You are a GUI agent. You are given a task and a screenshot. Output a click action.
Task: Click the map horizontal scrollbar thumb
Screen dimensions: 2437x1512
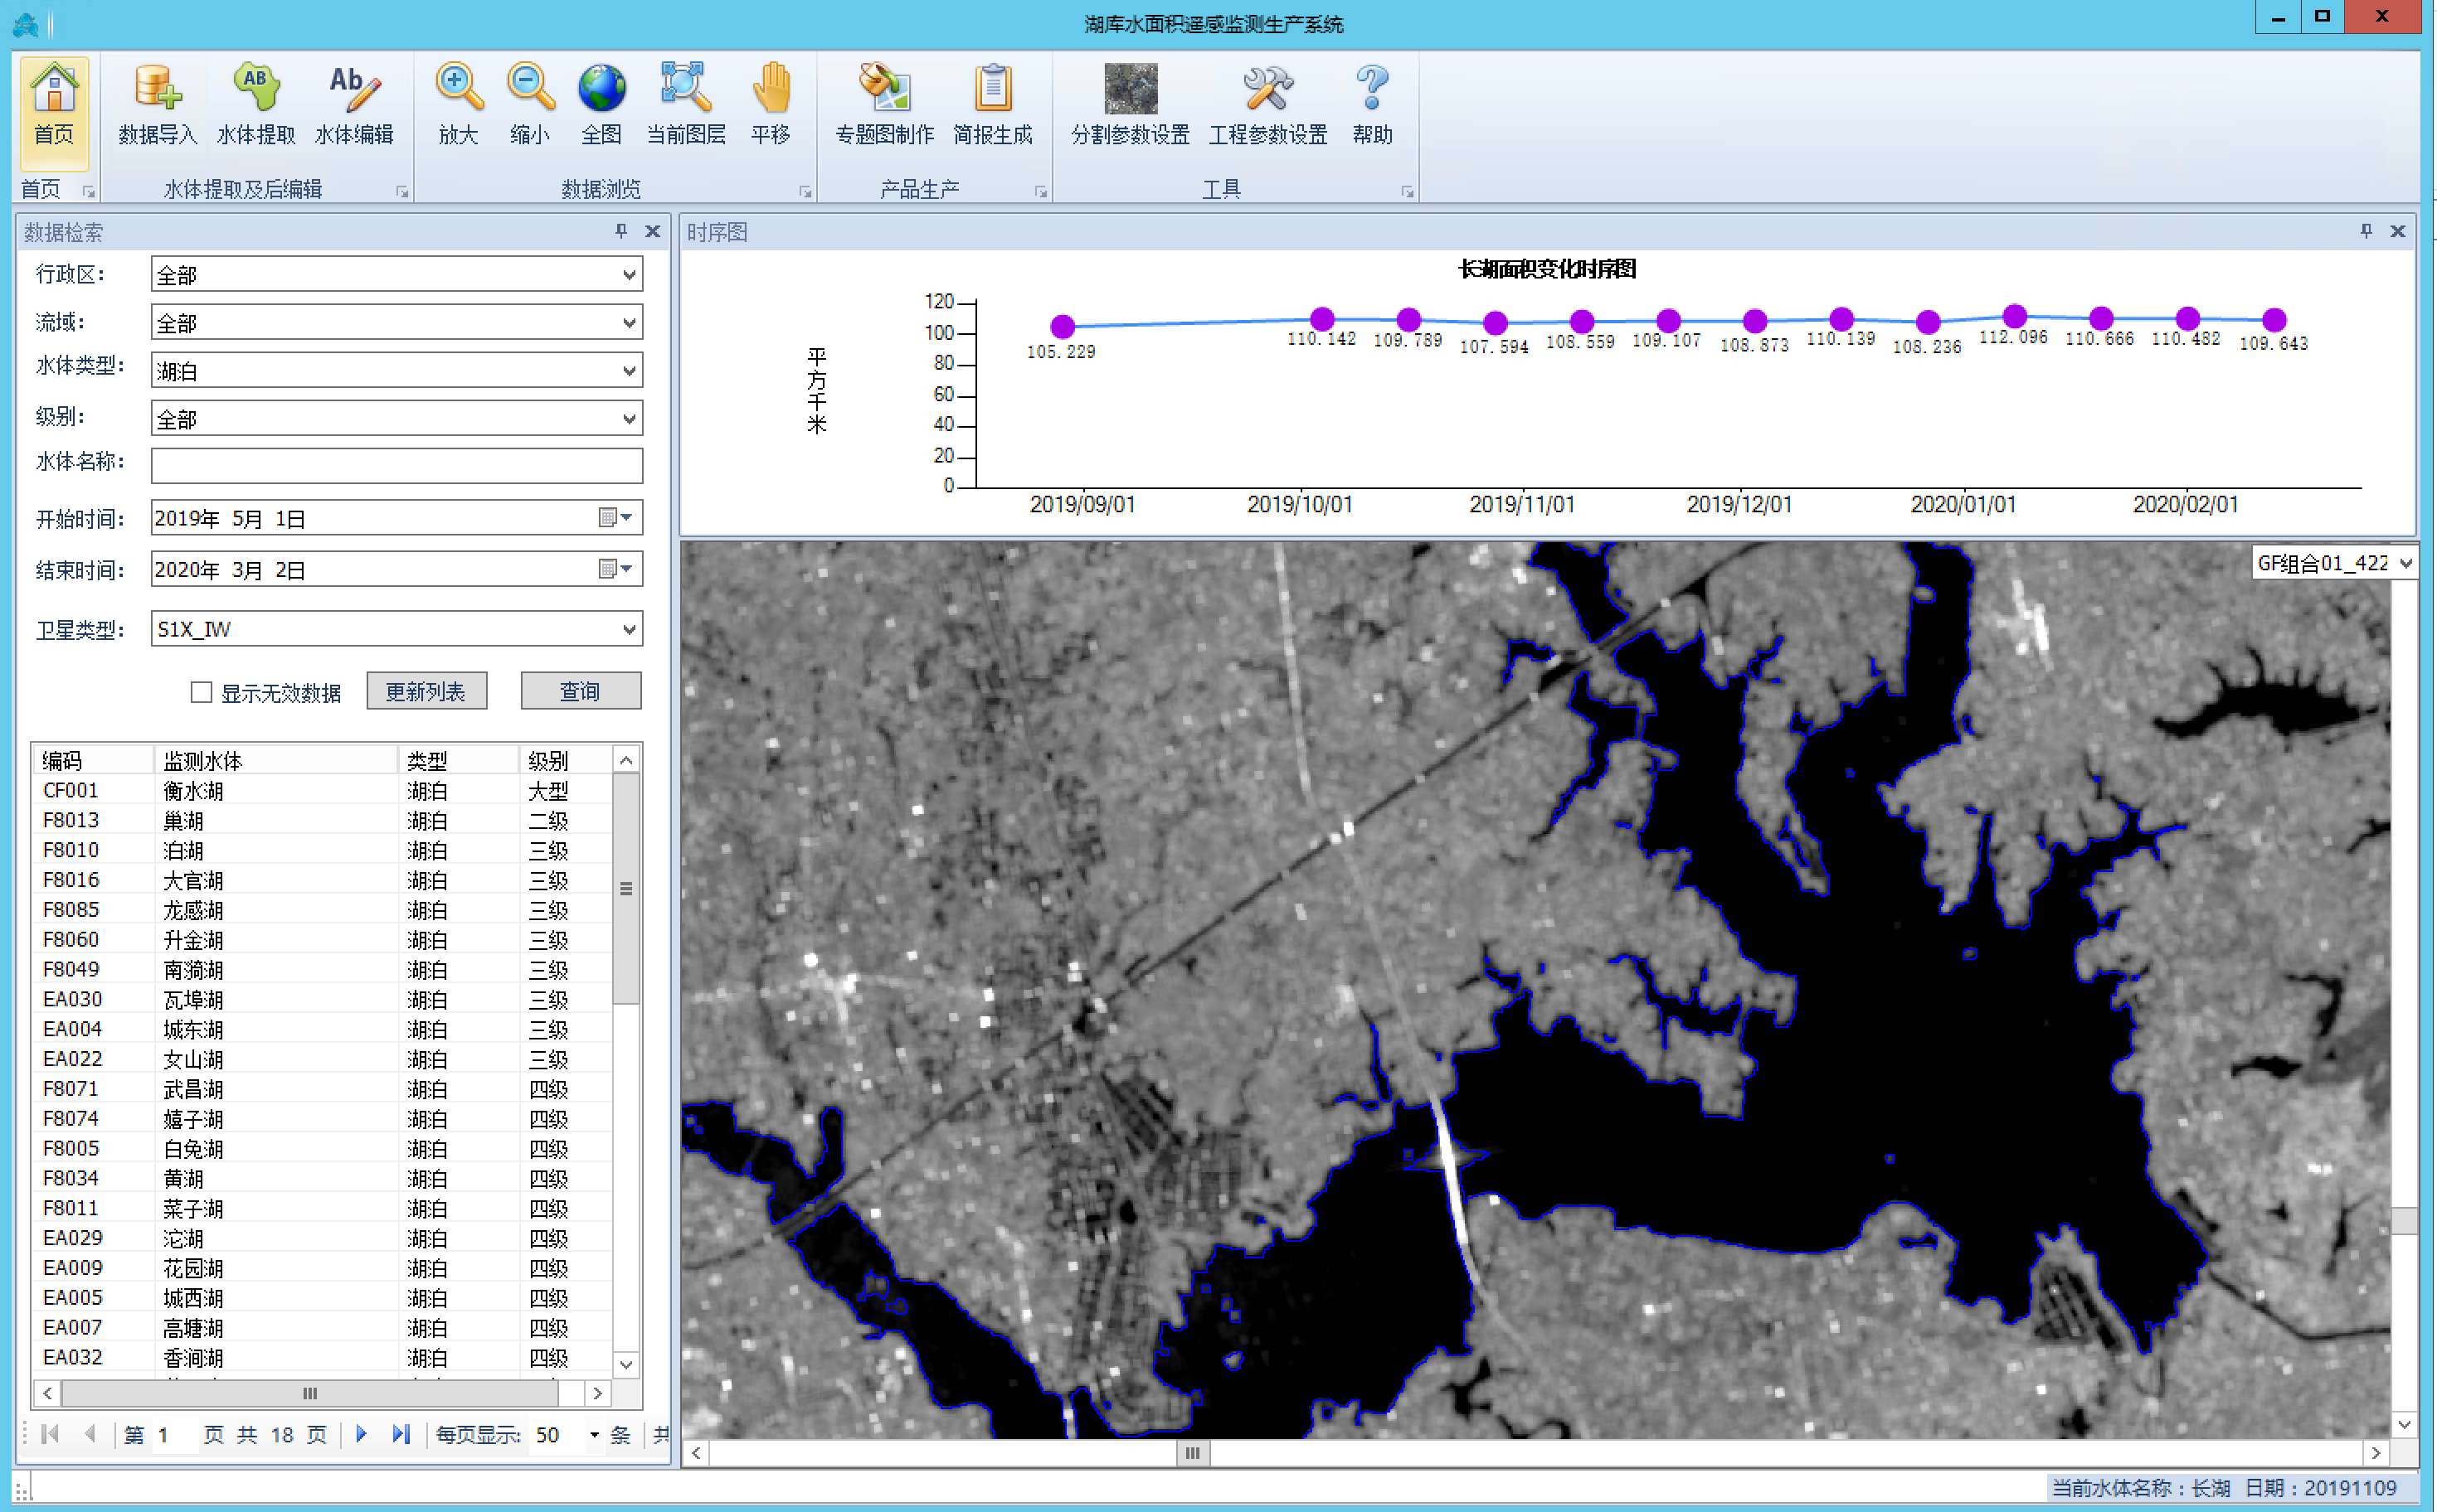tap(1193, 1453)
